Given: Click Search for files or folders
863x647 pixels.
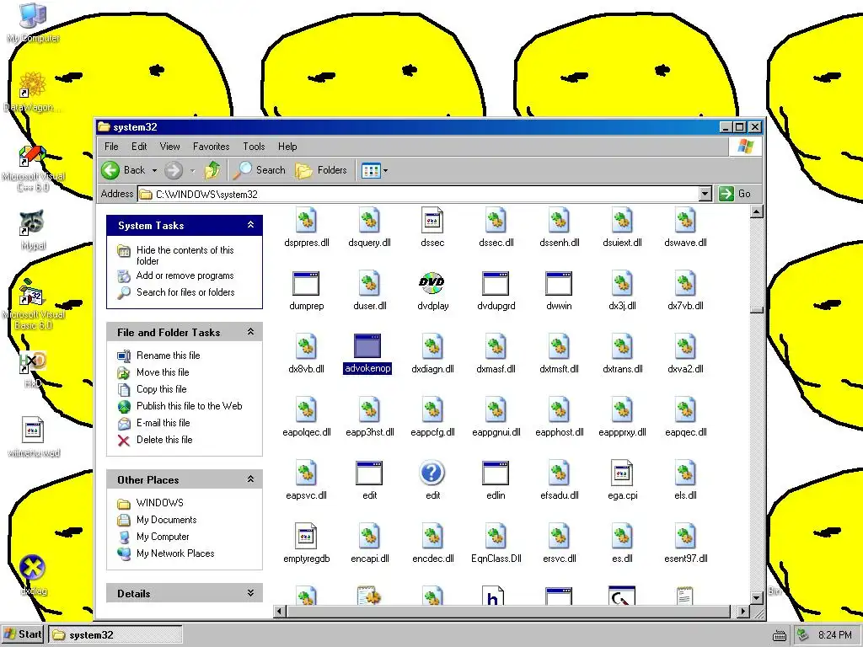Looking at the screenshot, I should [185, 292].
